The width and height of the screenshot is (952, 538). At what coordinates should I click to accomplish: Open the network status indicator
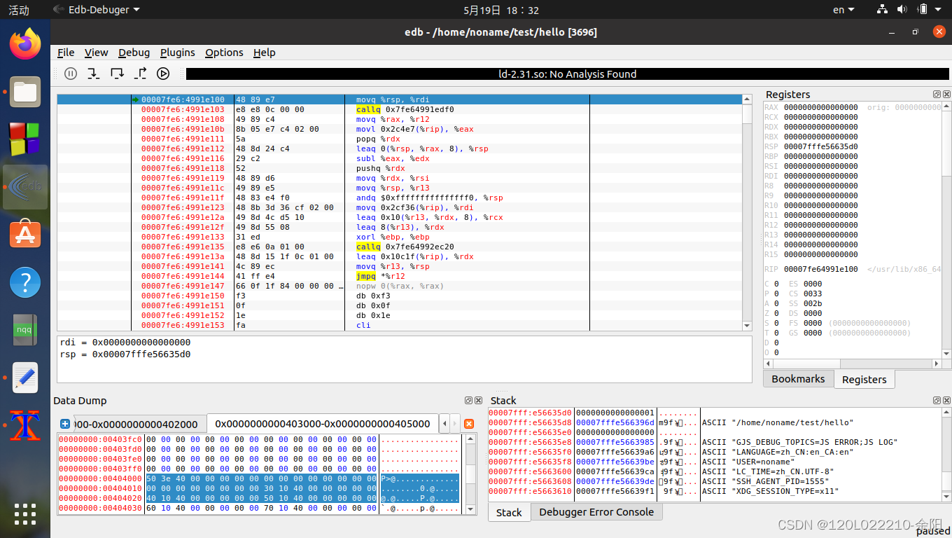[x=883, y=10]
